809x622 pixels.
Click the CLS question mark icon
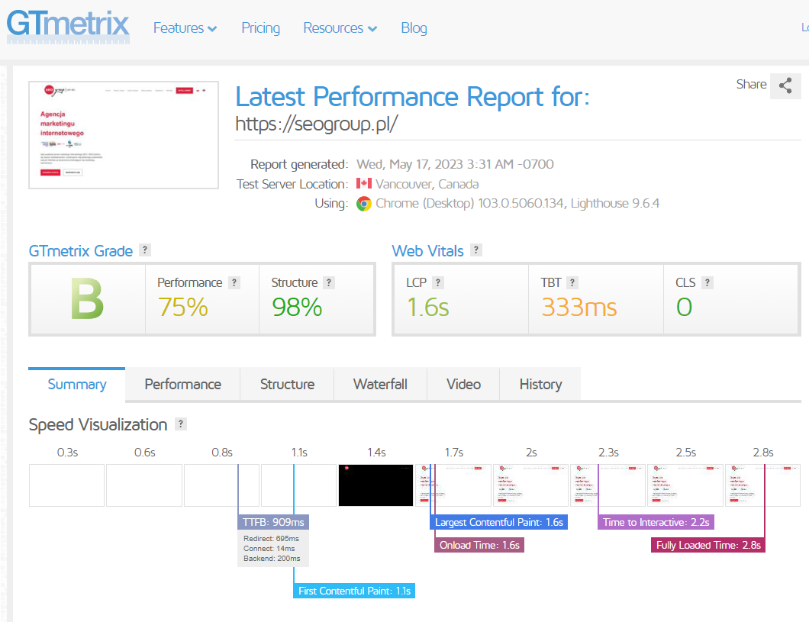click(707, 282)
